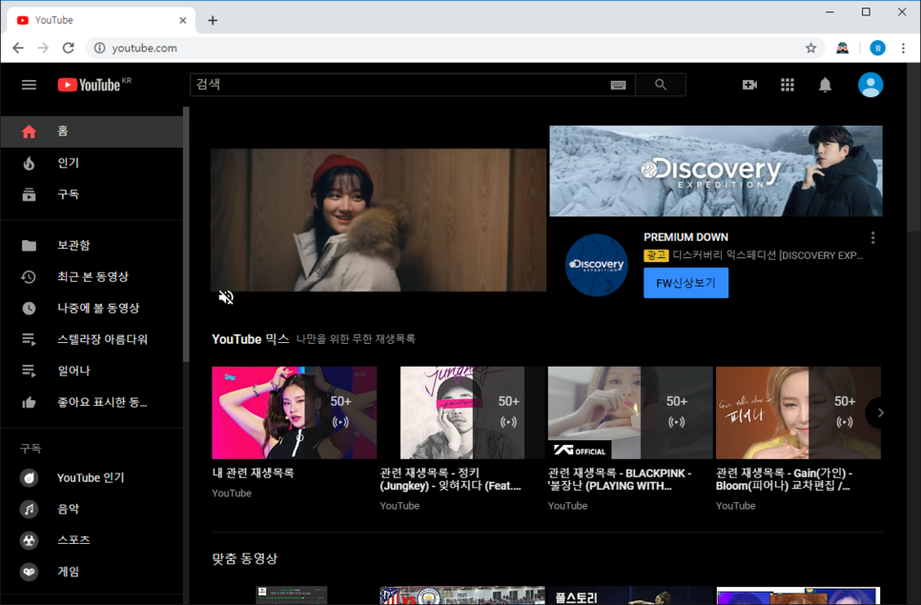
Task: Open a new browser tab
Action: (x=213, y=21)
